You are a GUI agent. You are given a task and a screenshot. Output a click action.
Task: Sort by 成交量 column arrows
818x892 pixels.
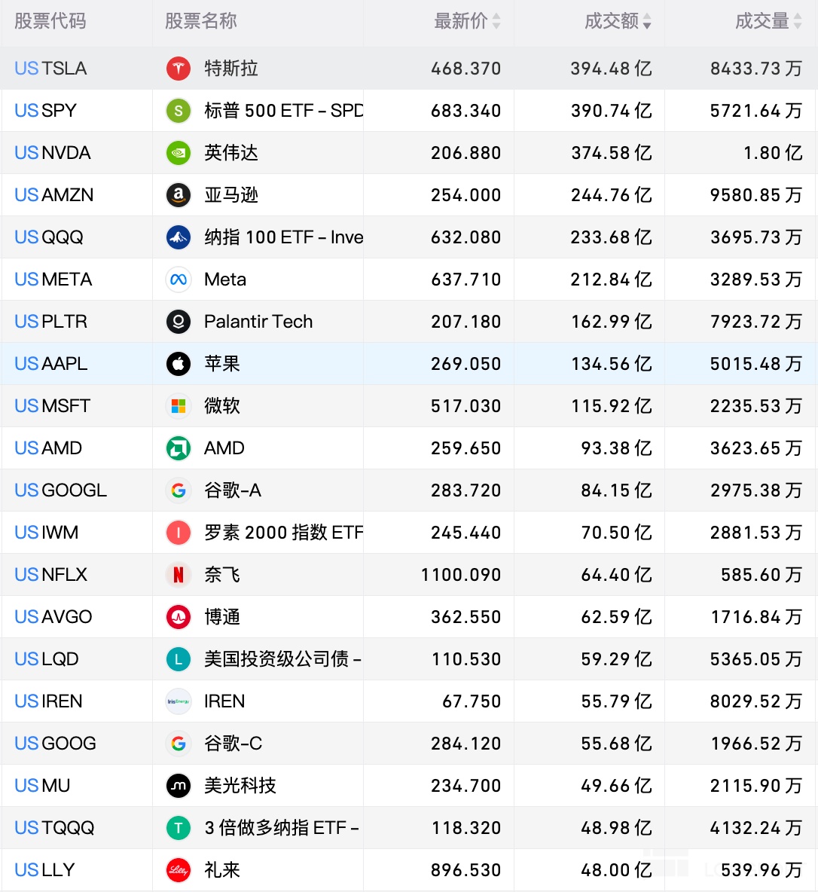pyautogui.click(x=798, y=22)
